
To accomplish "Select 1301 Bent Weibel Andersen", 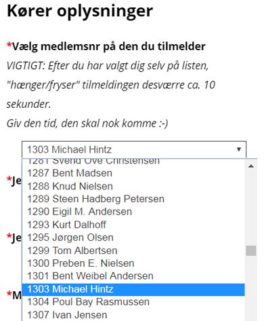I will pos(133,276).
